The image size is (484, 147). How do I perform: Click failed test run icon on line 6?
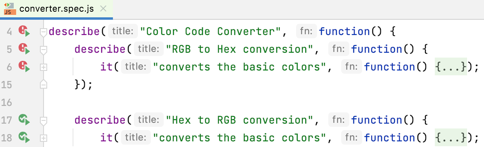24,67
